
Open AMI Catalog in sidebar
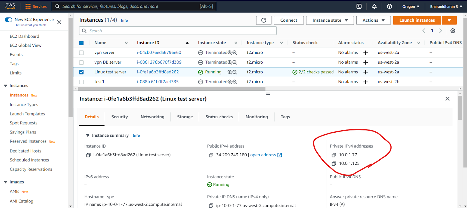(x=22, y=201)
